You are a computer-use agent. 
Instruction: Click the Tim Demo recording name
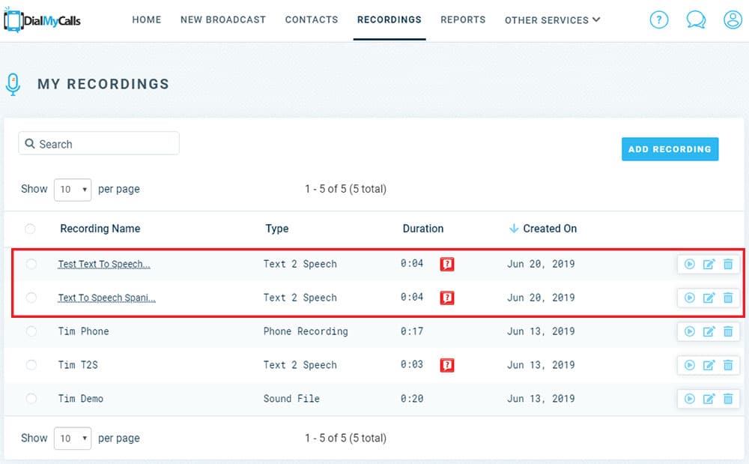click(x=81, y=399)
